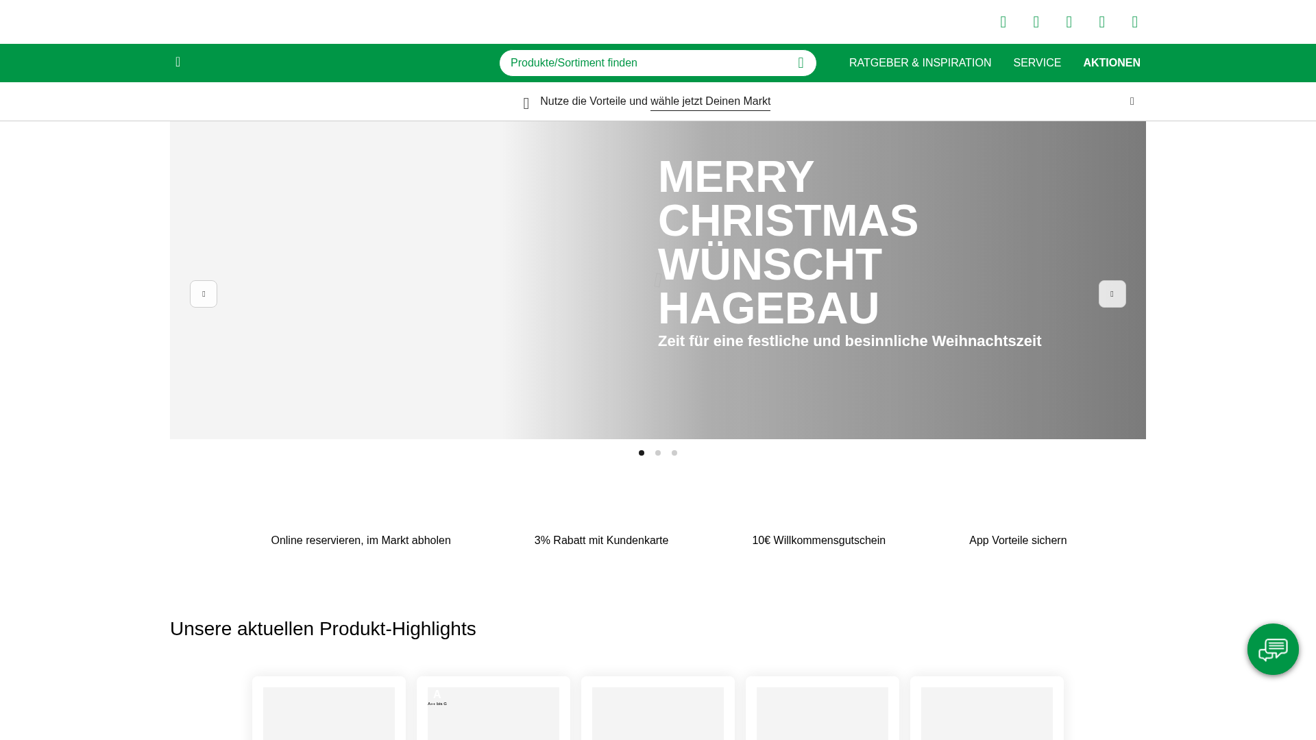Open 'App Vorteile sichern'
Image resolution: width=1316 pixels, height=740 pixels.
pyautogui.click(x=1018, y=541)
